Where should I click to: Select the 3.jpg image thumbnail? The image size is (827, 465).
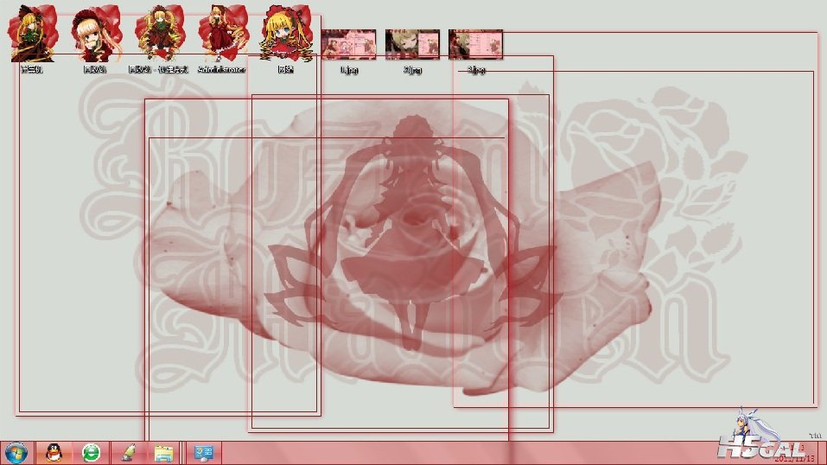coord(476,44)
